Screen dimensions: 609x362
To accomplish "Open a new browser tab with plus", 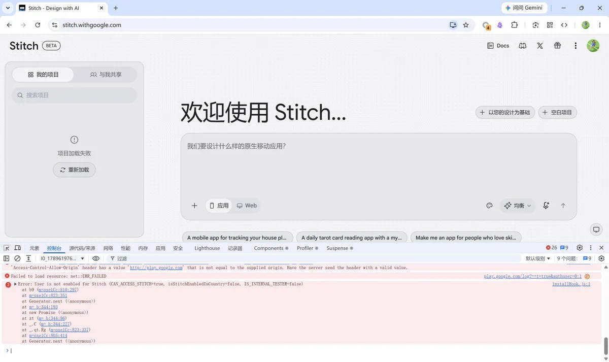I will click(x=116, y=8).
